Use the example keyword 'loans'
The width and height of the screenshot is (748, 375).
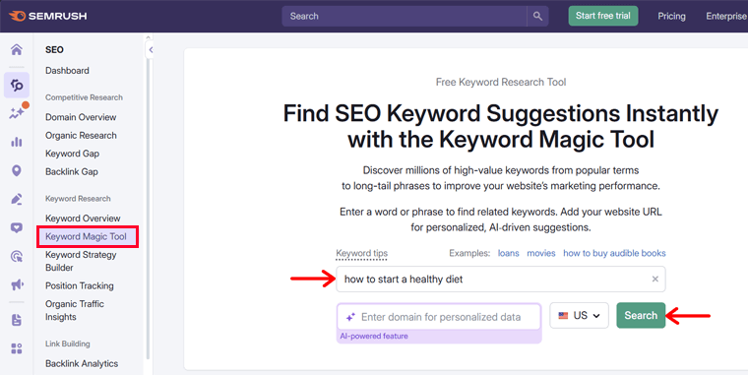coord(509,253)
